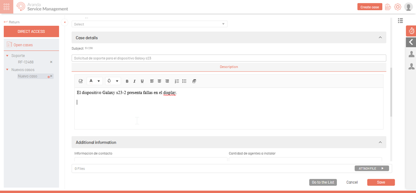416x193 pixels.
Task: Toggle underline formatting in description editor
Action: (x=142, y=81)
